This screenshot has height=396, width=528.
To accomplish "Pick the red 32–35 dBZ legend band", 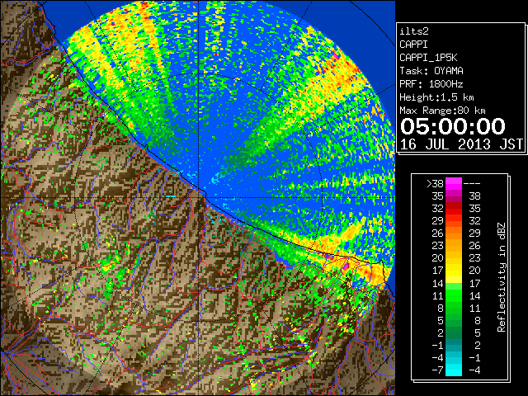I will (x=454, y=208).
